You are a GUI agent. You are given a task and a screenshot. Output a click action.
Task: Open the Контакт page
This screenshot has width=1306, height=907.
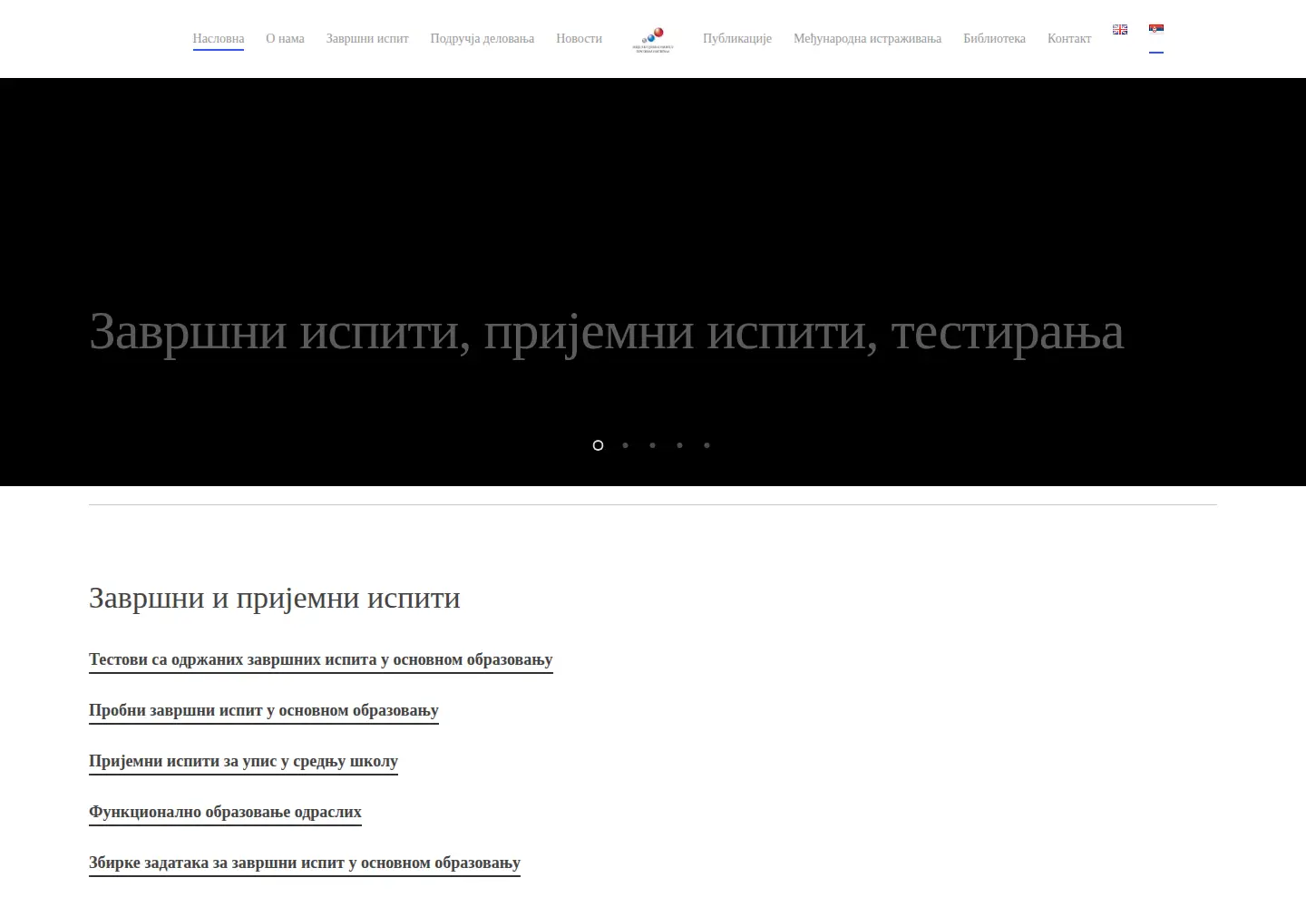(1069, 39)
